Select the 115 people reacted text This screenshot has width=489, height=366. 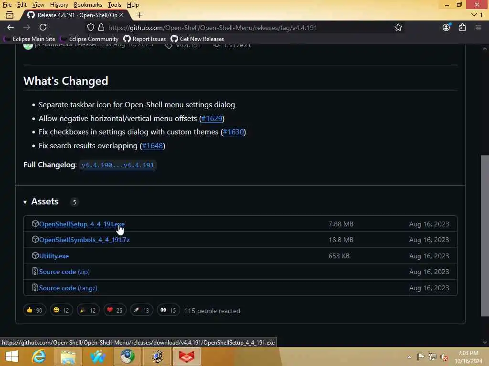pyautogui.click(x=212, y=311)
